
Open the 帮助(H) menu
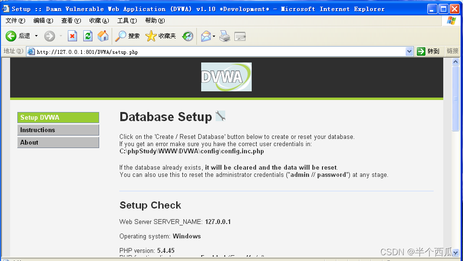[x=154, y=21]
